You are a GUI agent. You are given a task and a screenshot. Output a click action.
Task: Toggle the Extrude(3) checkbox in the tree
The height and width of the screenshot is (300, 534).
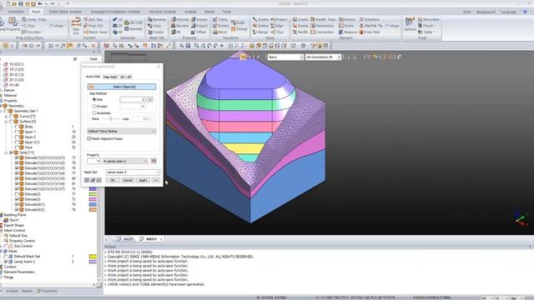point(17,199)
